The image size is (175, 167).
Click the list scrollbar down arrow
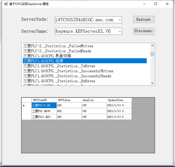(x=152, y=83)
